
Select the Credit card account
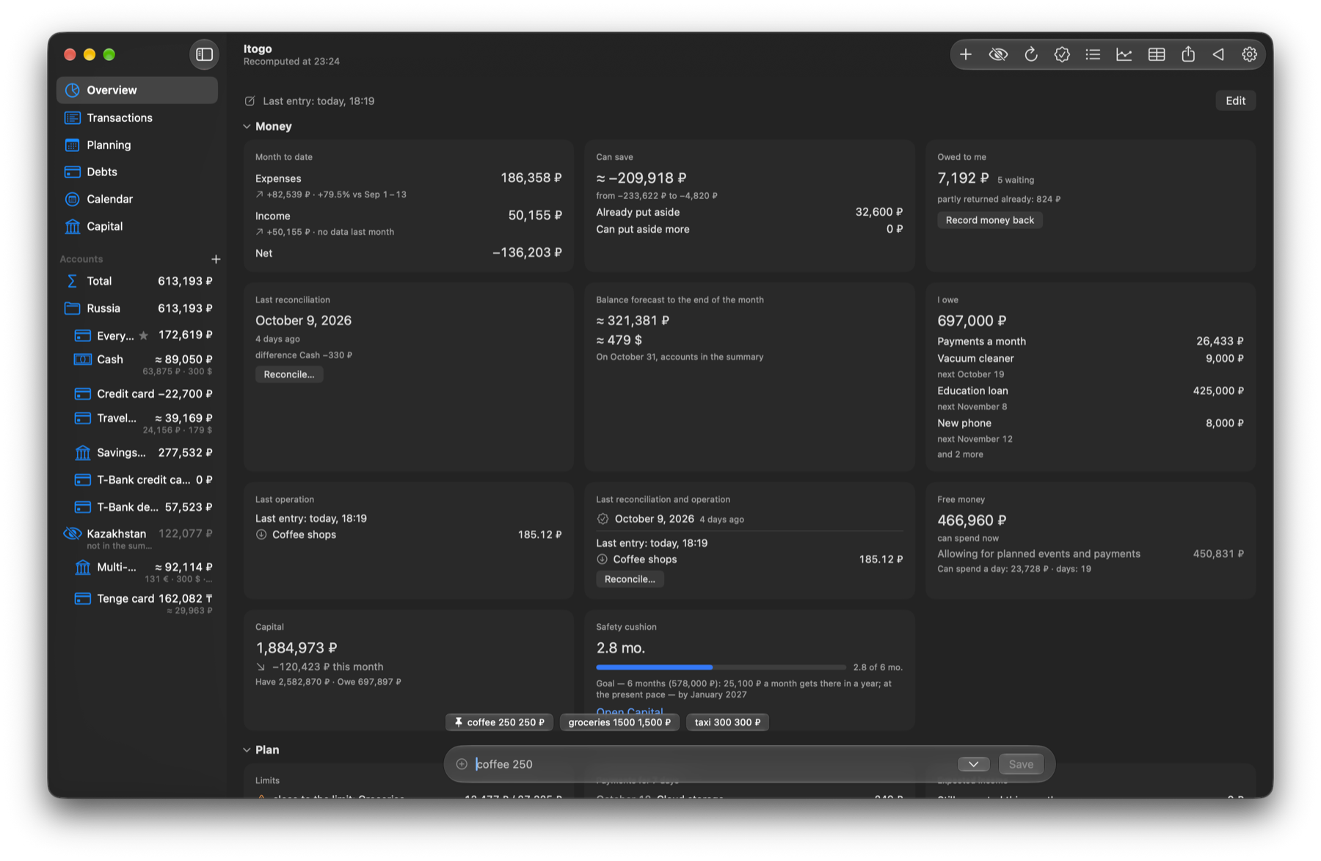pyautogui.click(x=137, y=393)
